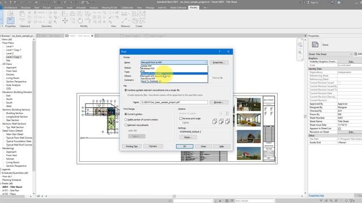Screen dimensions: 362x203
Task: Click the Help button in Print dialog
Action: tap(222, 147)
